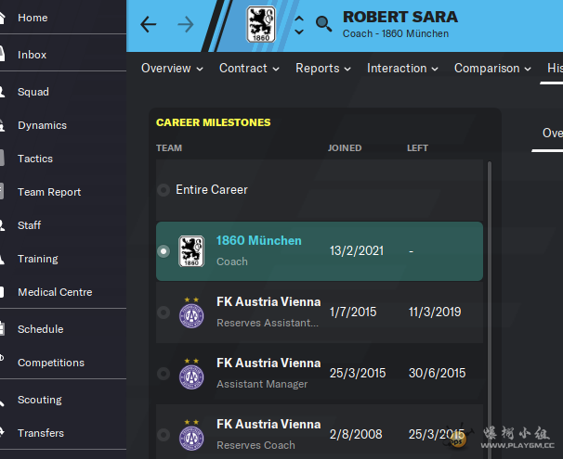Open the Comparison menu
The height and width of the screenshot is (459, 563).
tap(492, 69)
